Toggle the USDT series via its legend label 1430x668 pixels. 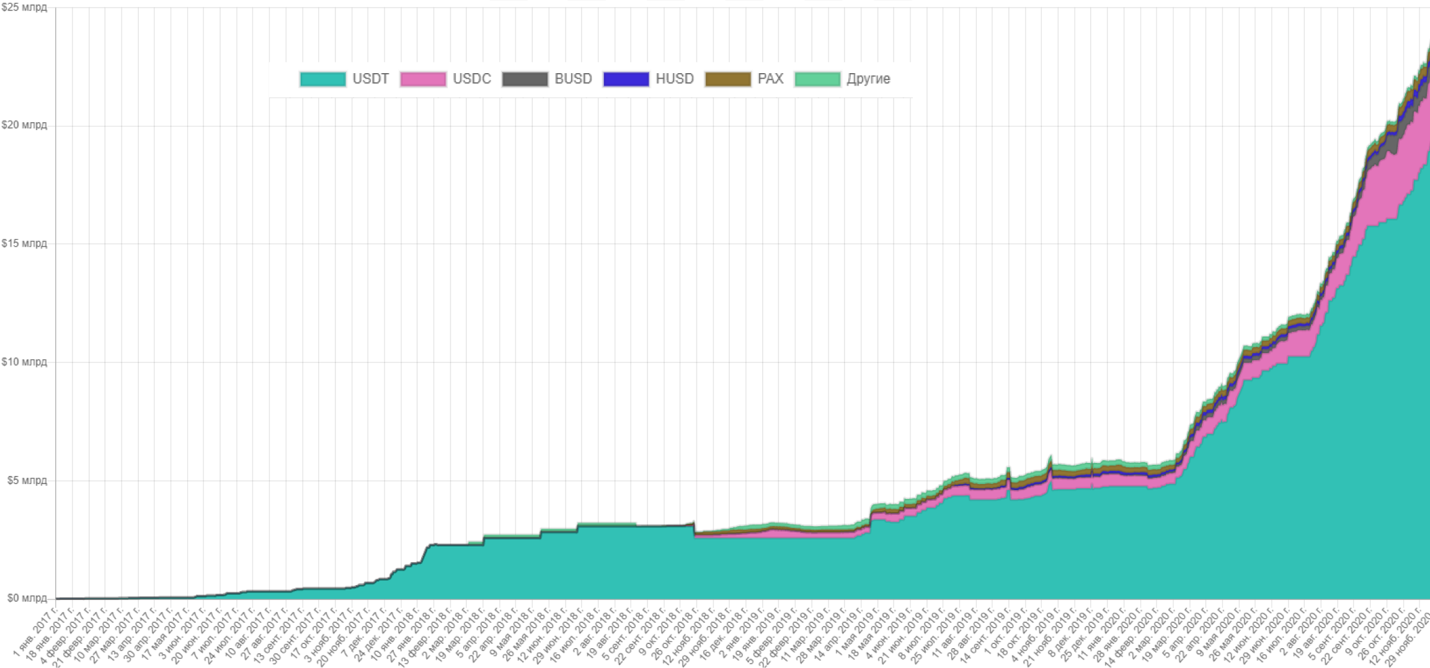tap(371, 79)
